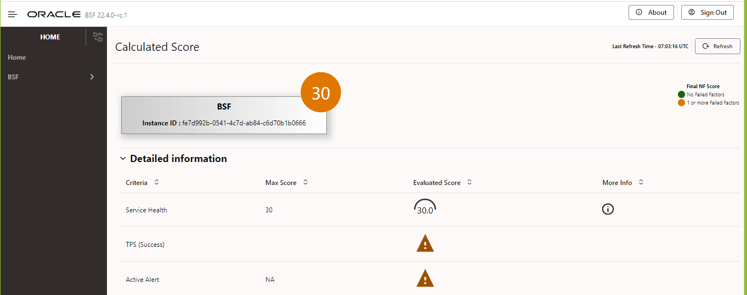Click the NA max score value

[x=270, y=280]
